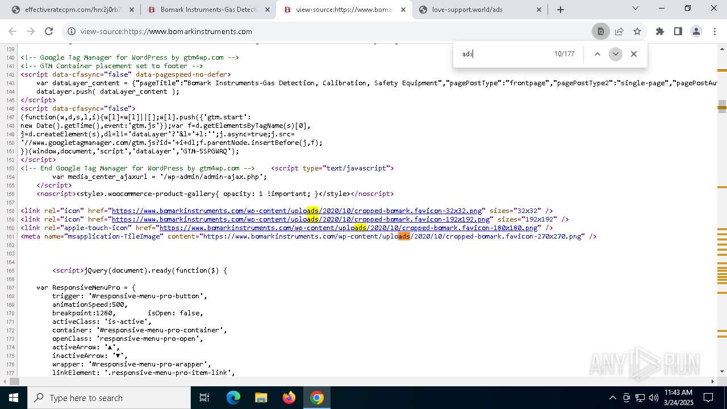Click 'jQuery(document).ready(function($) {' line
The image size is (727, 409).
(155, 270)
